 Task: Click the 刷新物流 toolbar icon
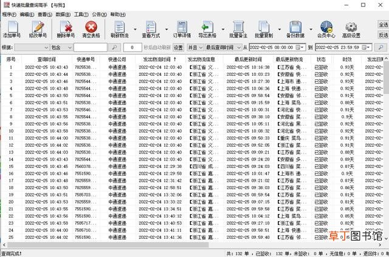coord(120,29)
